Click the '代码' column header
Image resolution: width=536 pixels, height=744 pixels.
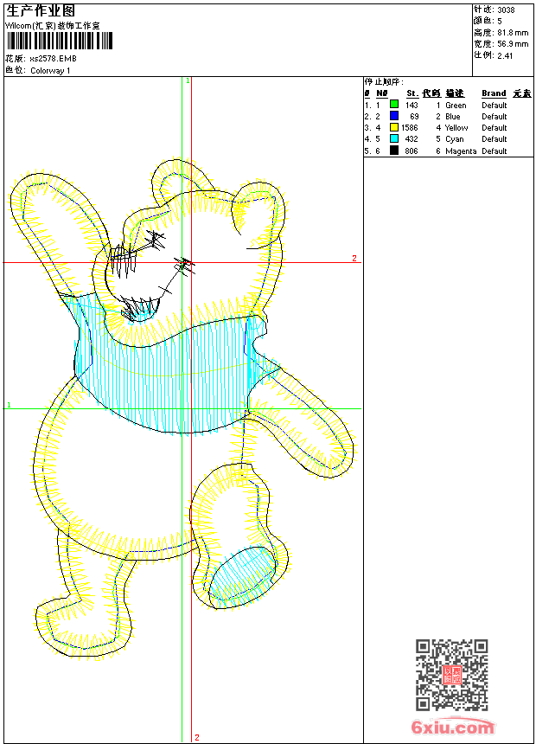point(431,93)
